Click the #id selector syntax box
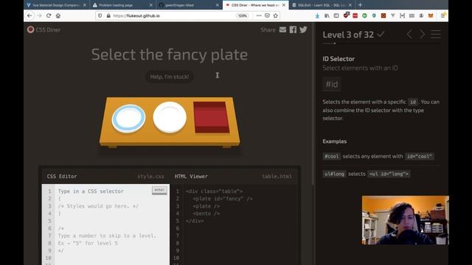472x265 pixels. coord(332,84)
